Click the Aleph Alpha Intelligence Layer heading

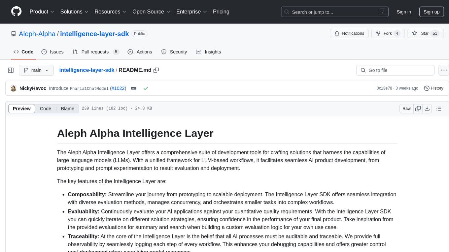pyautogui.click(x=135, y=133)
